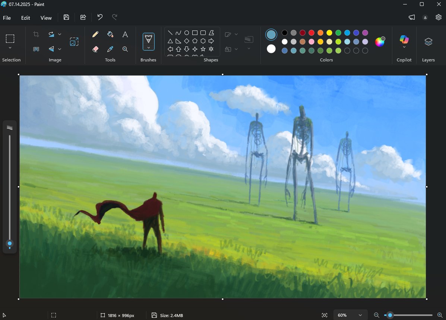
Task: Click the zoom slider handle
Action: coord(390,315)
